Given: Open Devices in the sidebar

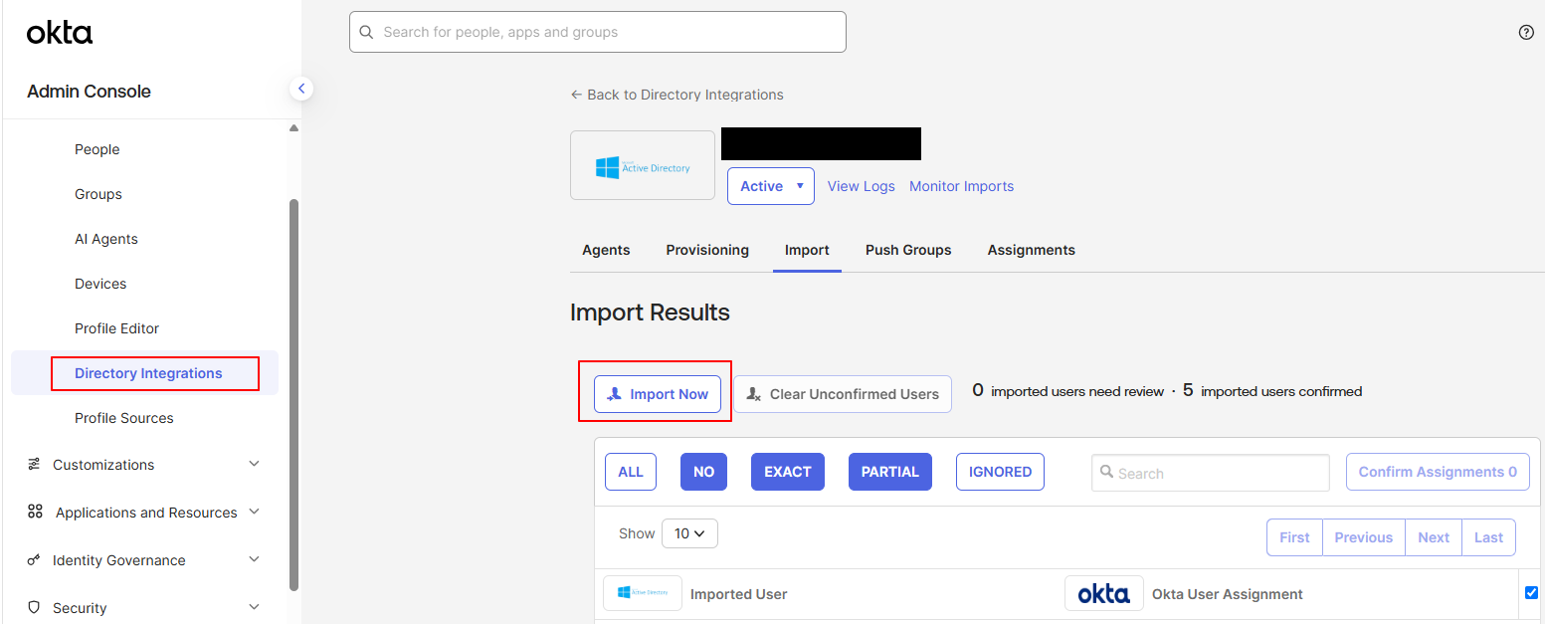Looking at the screenshot, I should click(x=100, y=284).
